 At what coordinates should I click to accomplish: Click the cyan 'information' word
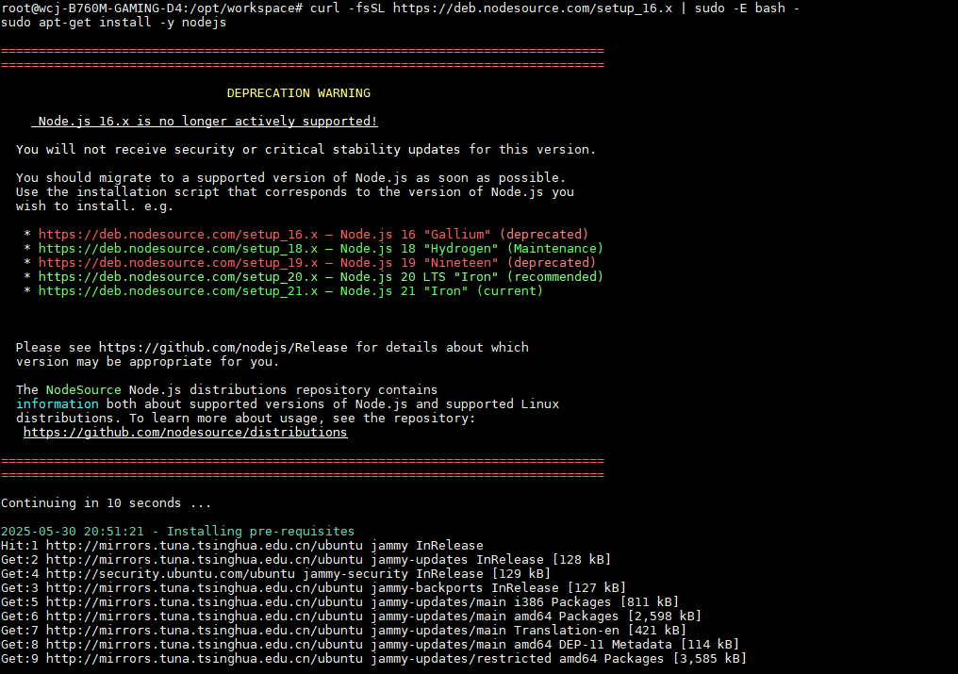pyautogui.click(x=58, y=404)
